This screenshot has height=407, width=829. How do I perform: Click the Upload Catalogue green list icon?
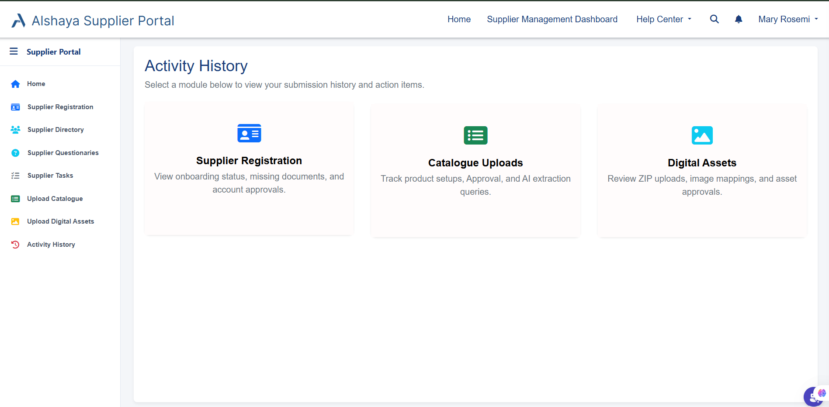[15, 199]
